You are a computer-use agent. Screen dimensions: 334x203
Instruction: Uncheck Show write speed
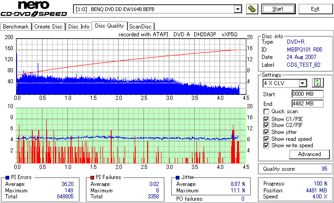pyautogui.click(x=266, y=145)
